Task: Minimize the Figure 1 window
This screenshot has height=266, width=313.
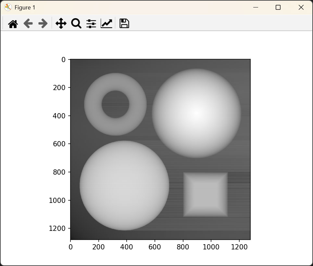Action: (256, 7)
